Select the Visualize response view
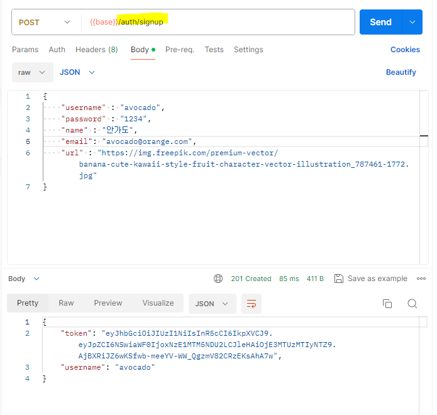 click(x=158, y=303)
